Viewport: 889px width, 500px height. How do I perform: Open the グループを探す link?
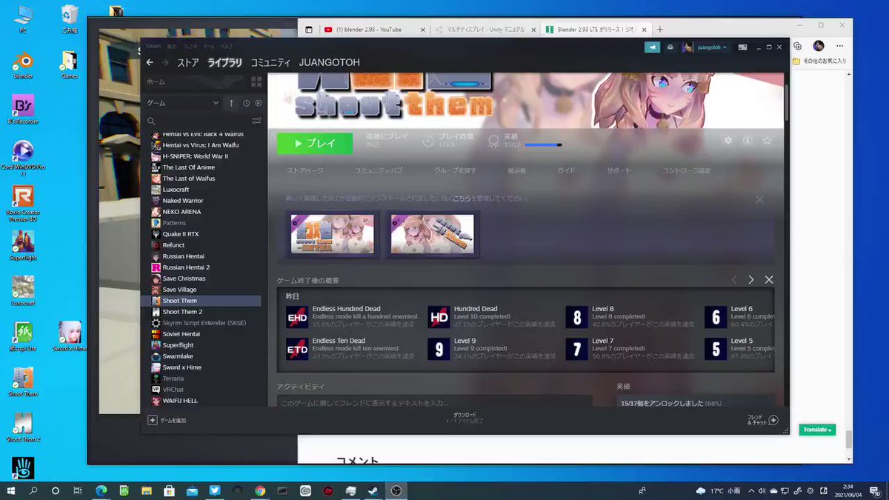[x=455, y=170]
